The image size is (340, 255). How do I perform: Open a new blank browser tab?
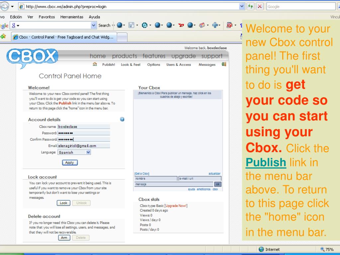pos(122,37)
